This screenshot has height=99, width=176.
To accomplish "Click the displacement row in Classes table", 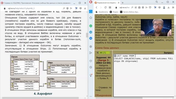I will coord(25,74).
